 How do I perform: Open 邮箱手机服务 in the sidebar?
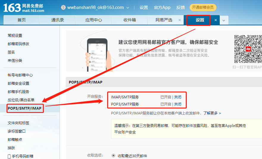(18, 92)
